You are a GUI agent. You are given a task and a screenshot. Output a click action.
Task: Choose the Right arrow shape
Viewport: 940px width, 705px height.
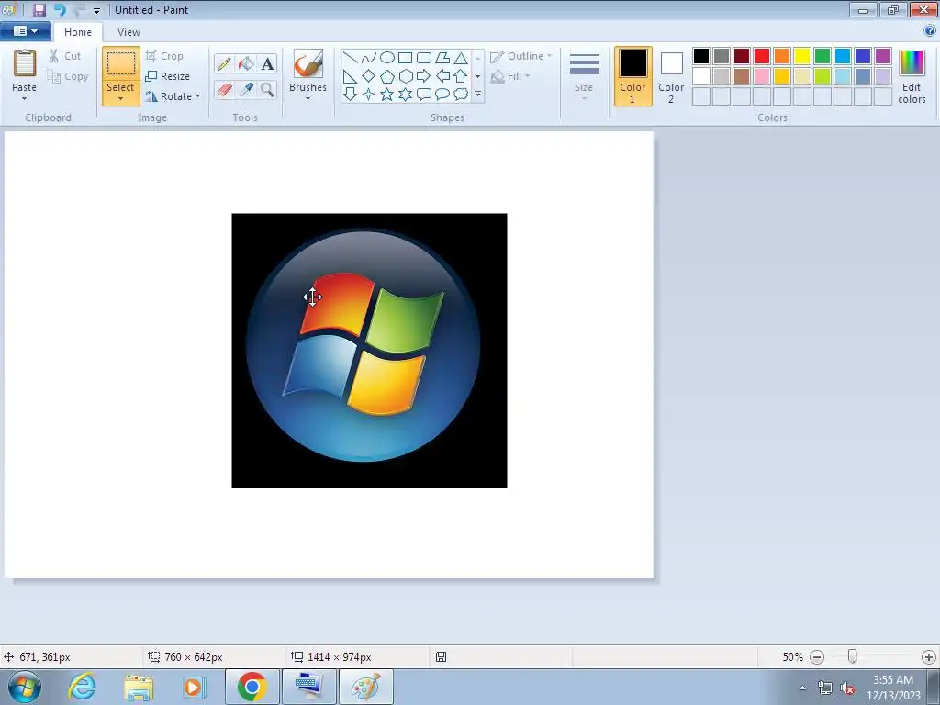424,76
